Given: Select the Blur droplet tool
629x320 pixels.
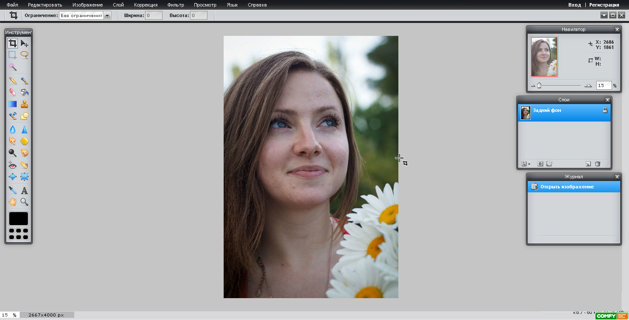Looking at the screenshot, I should coord(13,129).
